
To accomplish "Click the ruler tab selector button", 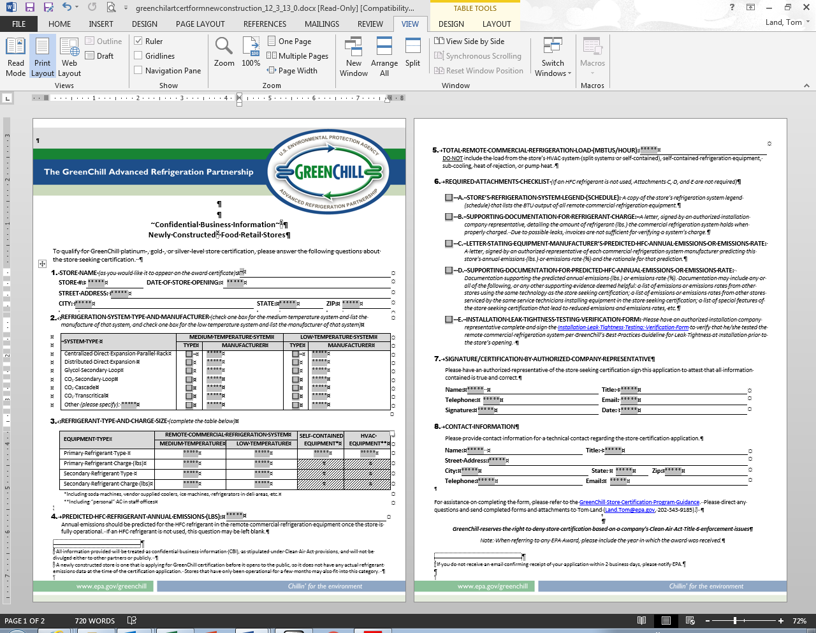I will pos(7,98).
